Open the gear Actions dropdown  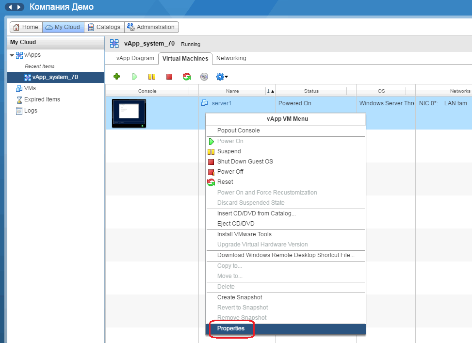[222, 77]
